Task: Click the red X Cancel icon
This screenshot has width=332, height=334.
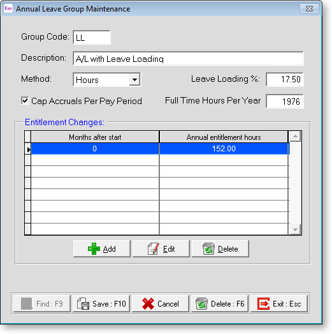Action: (x=148, y=303)
